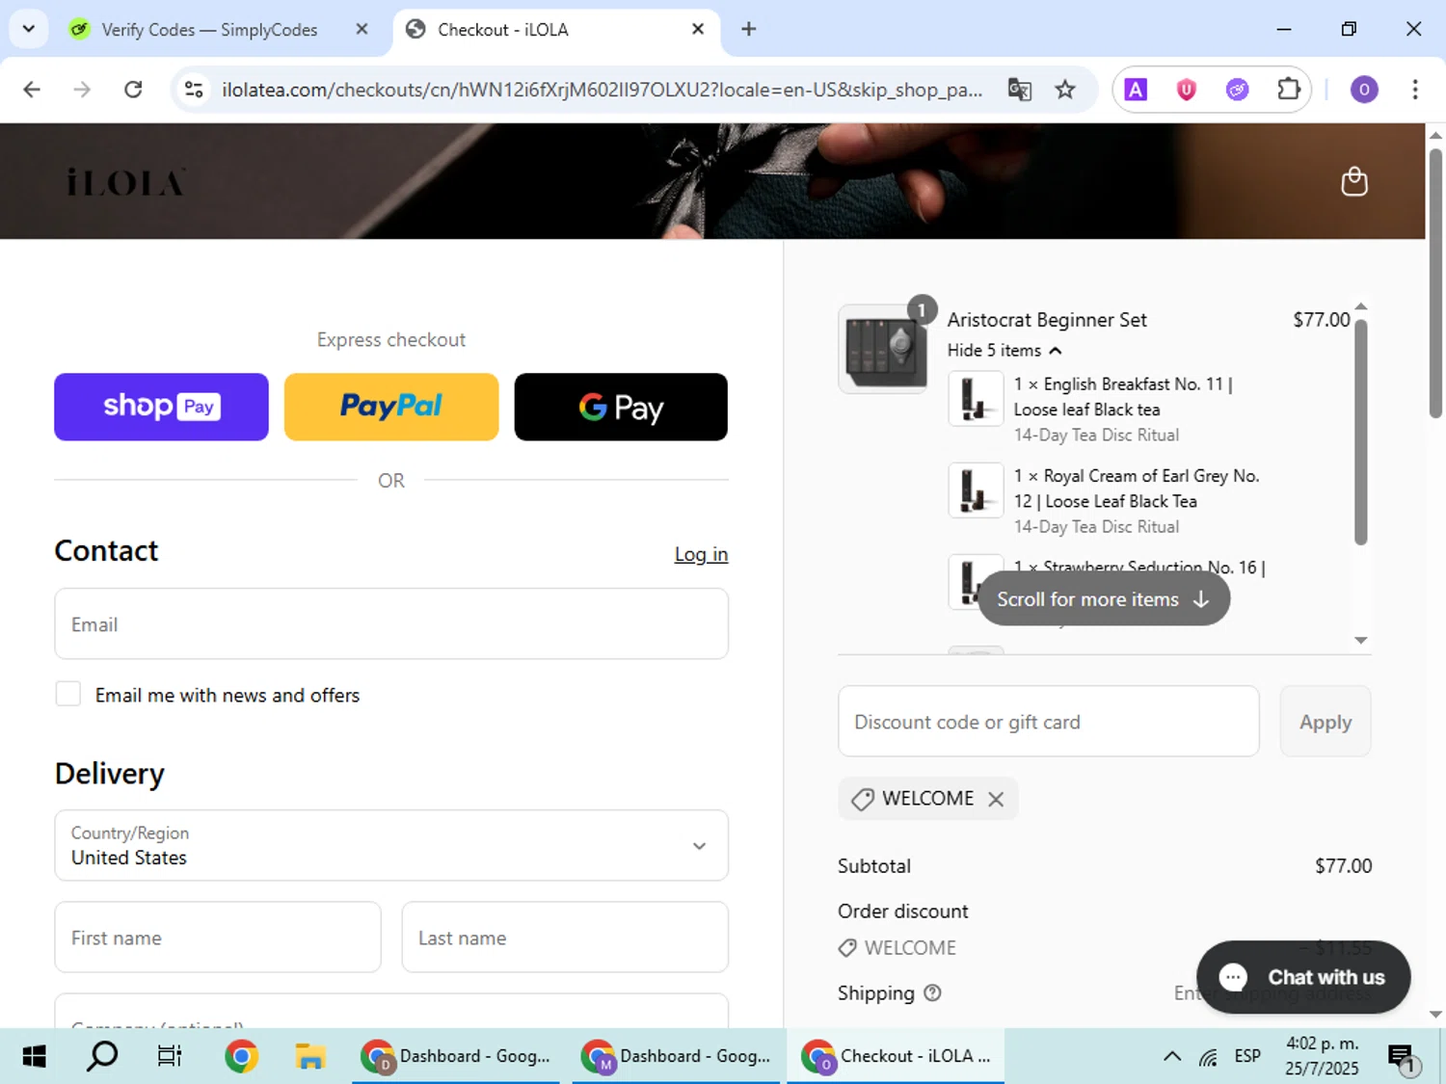The image size is (1446, 1084).
Task: View site information icon in address bar
Action: [x=194, y=90]
